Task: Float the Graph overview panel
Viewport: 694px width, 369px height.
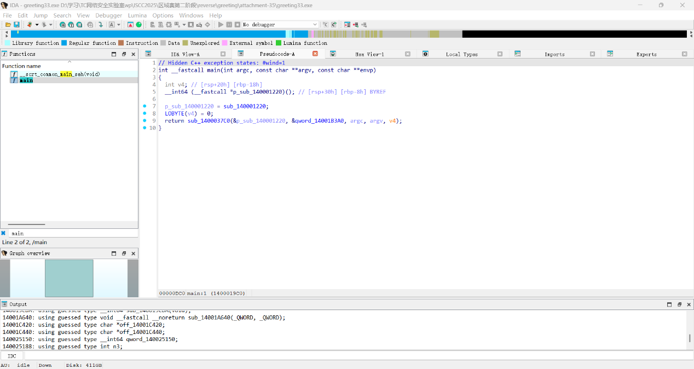Action: pos(124,253)
